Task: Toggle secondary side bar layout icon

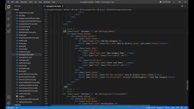Action: (166, 2)
